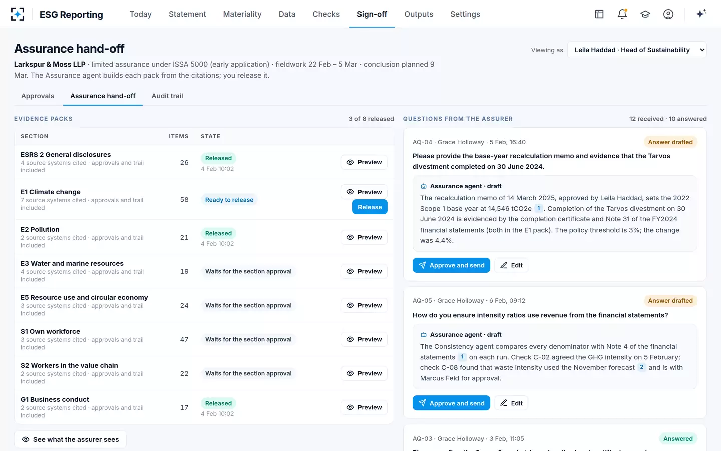Click See what the assurer sees
The height and width of the screenshot is (451, 721).
click(x=70, y=439)
